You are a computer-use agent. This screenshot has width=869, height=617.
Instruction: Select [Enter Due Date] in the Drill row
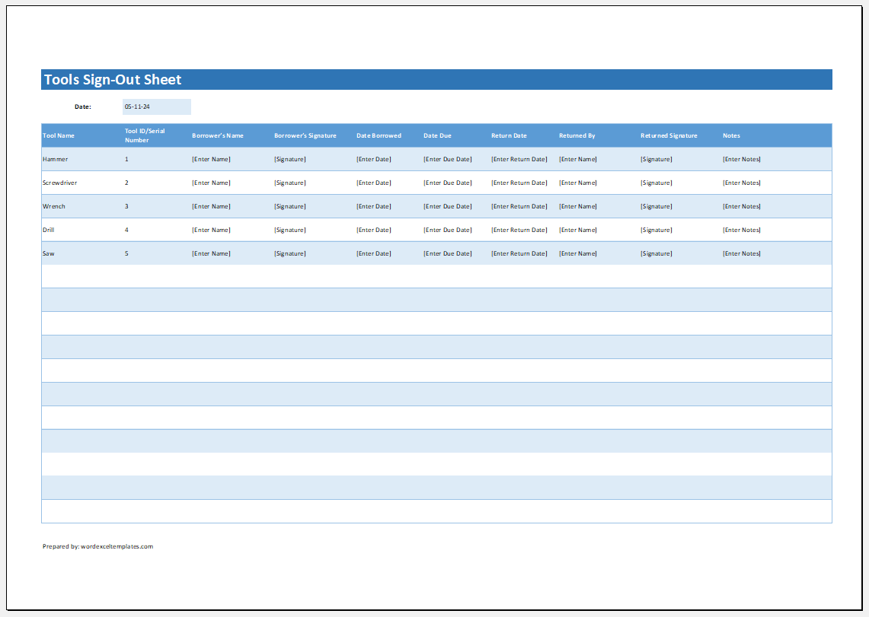click(448, 231)
